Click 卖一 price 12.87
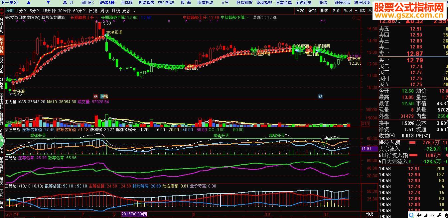The width and height of the screenshot is (448, 218). pyautogui.click(x=415, y=53)
